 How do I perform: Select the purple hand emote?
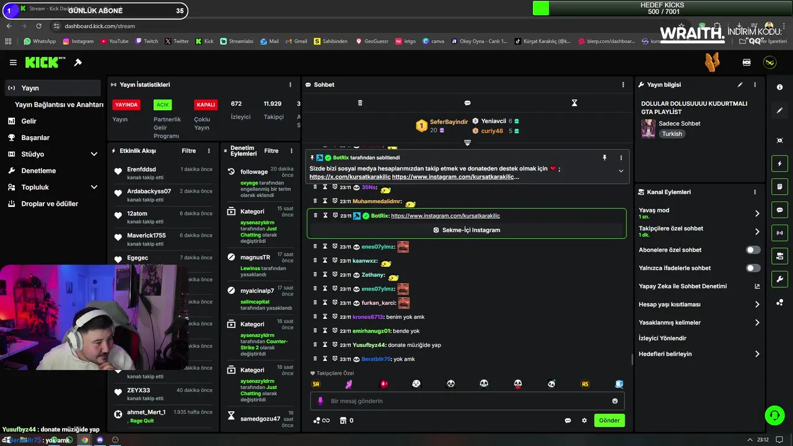pyautogui.click(x=349, y=384)
